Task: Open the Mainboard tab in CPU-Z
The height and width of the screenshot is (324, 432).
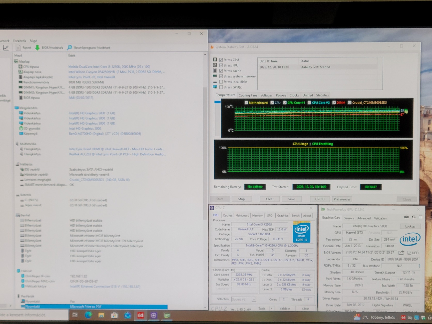Action: tap(242, 215)
